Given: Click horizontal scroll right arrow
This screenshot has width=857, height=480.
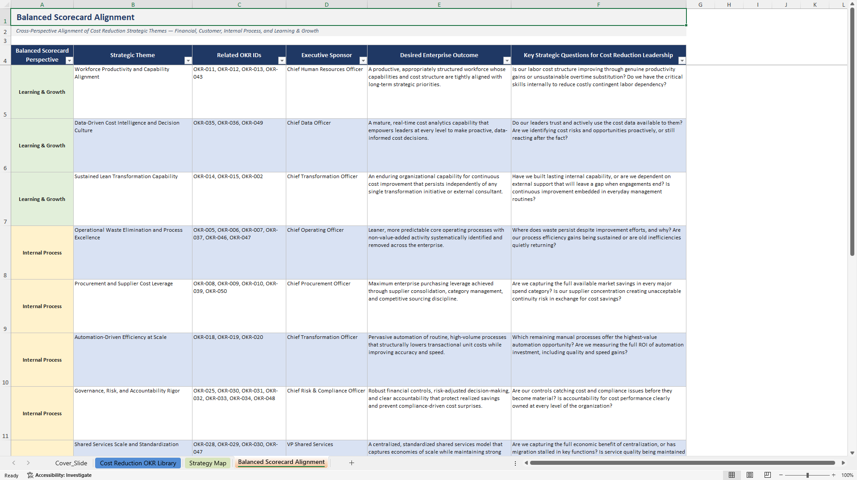Looking at the screenshot, I should tap(843, 463).
